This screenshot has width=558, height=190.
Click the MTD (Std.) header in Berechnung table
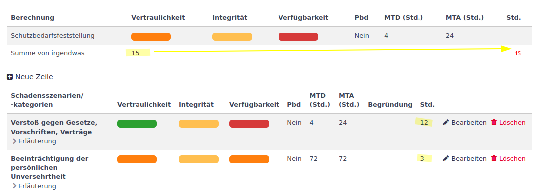point(404,17)
